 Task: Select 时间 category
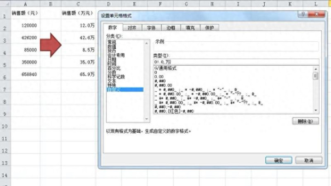click(125, 64)
